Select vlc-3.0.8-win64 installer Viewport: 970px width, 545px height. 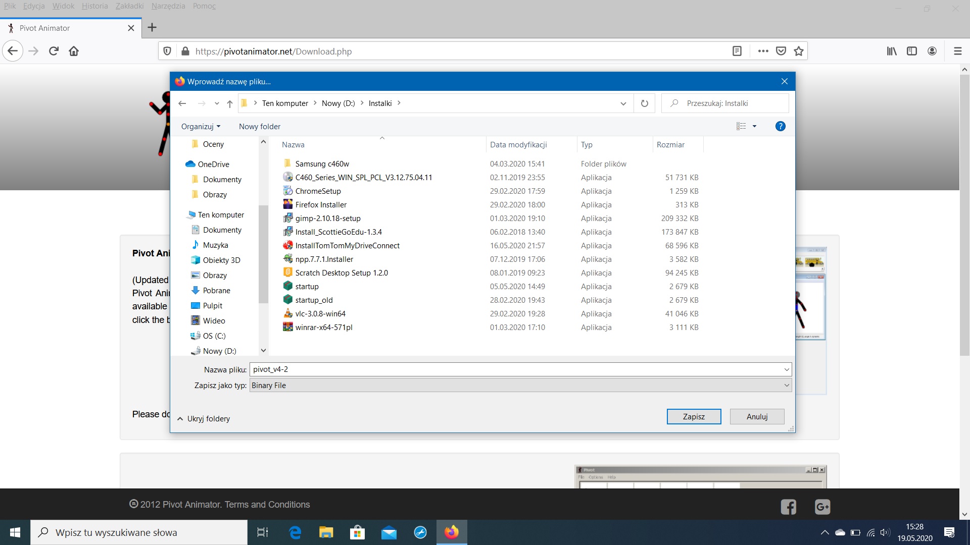click(320, 314)
